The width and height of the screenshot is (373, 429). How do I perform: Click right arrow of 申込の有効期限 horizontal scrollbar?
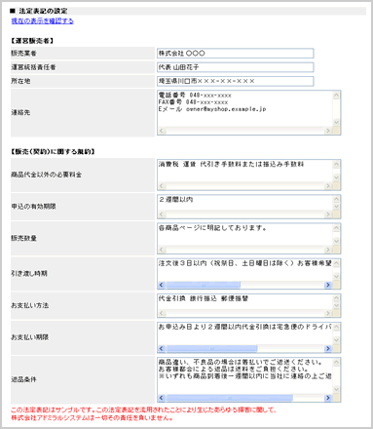click(x=328, y=214)
